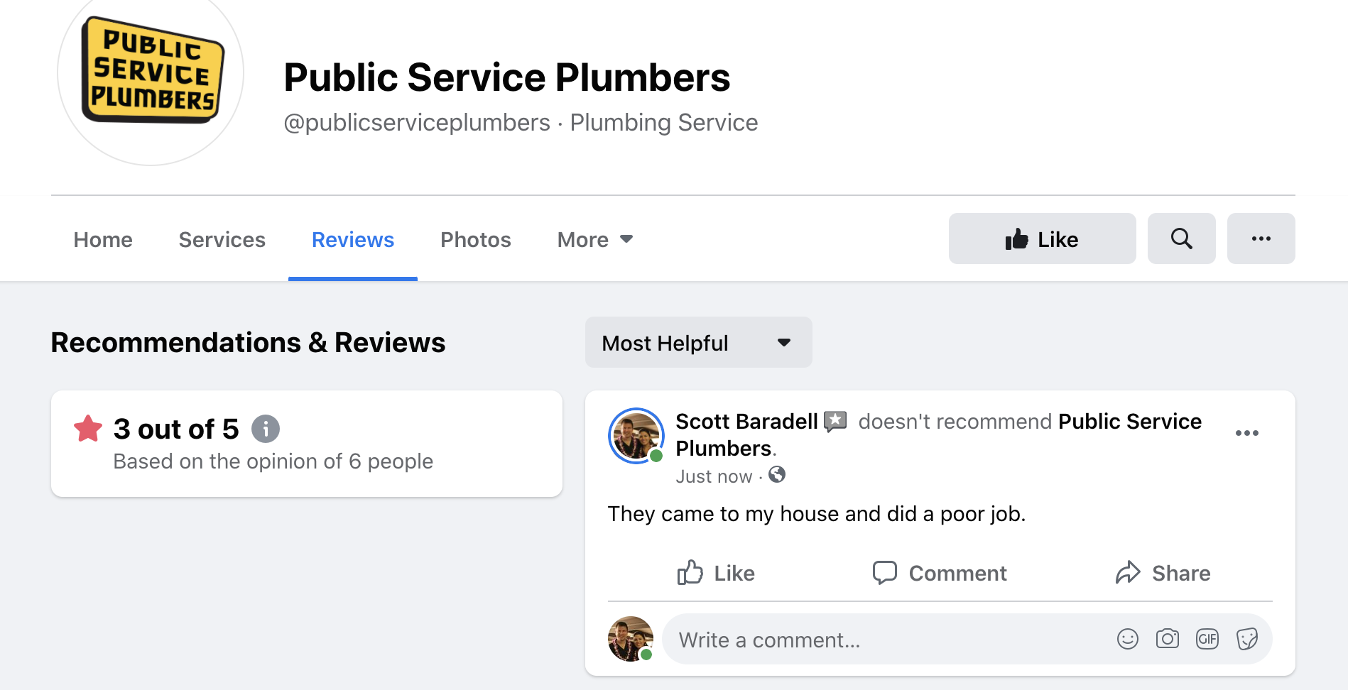This screenshot has width=1348, height=690.
Task: Open the Services tab
Action: click(222, 239)
